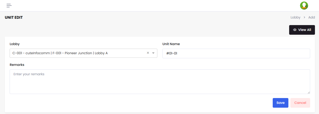The height and width of the screenshot is (114, 319).
Task: Click the Remarks label
Action: [17, 65]
